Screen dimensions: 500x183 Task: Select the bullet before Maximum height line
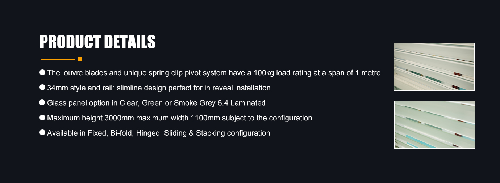coord(42,118)
